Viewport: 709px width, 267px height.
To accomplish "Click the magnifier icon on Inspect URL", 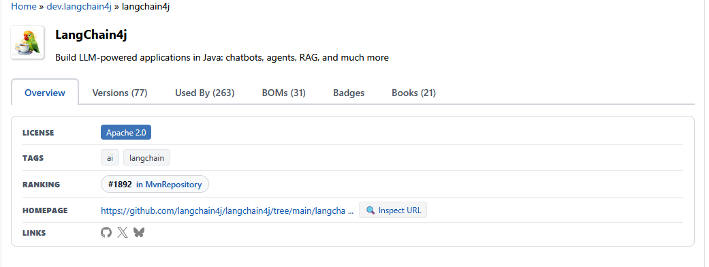I will 371,210.
